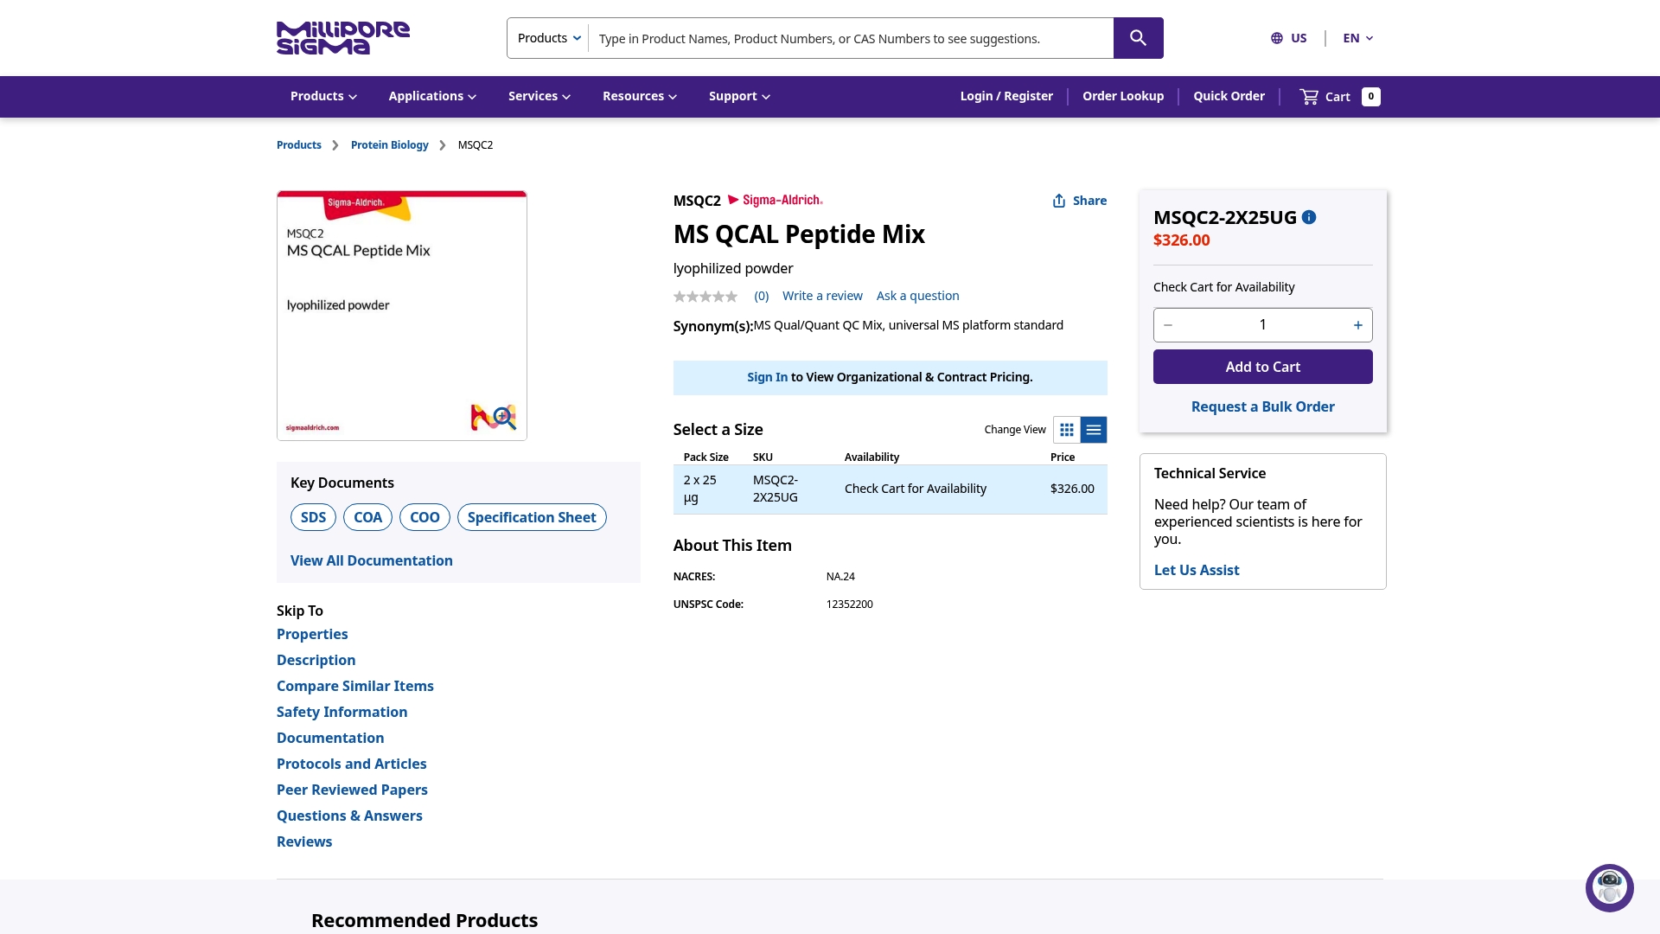This screenshot has width=1660, height=934.
Task: Click Add to Cart button
Action: point(1262,367)
